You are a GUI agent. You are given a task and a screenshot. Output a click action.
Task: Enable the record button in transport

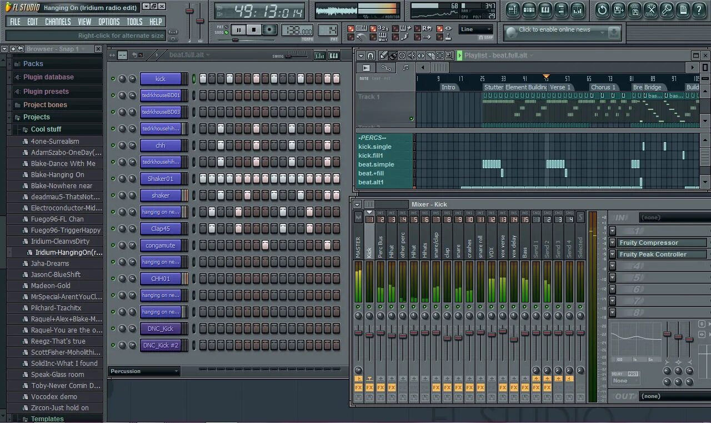point(269,30)
